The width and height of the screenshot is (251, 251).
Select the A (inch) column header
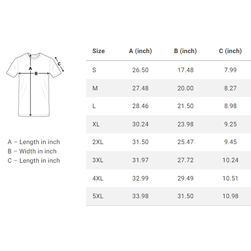pyautogui.click(x=140, y=51)
